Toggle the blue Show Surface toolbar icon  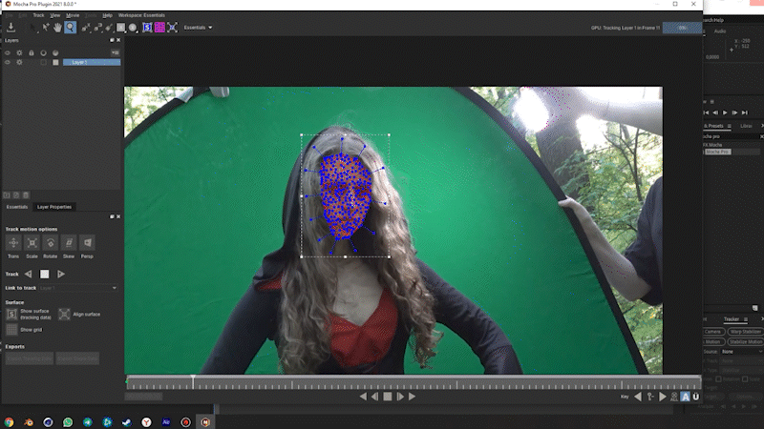[147, 28]
